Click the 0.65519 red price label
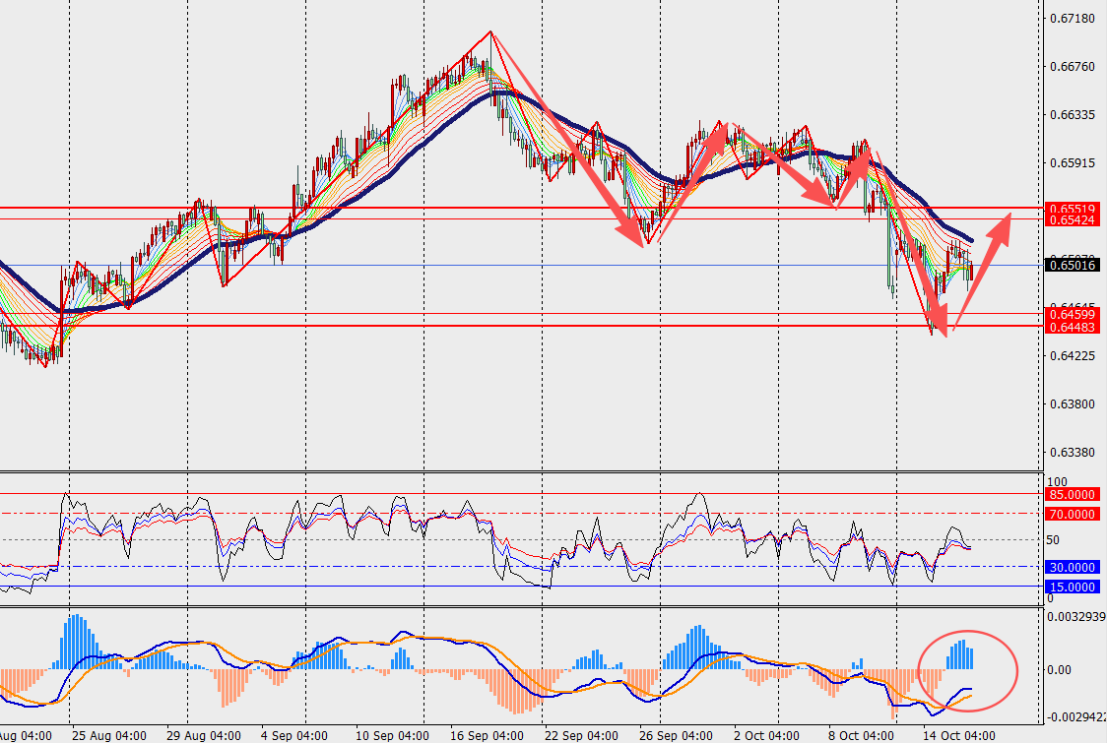Image resolution: width=1107 pixels, height=743 pixels. (1071, 209)
